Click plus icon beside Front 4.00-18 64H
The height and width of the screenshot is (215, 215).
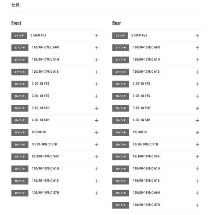click(96, 120)
